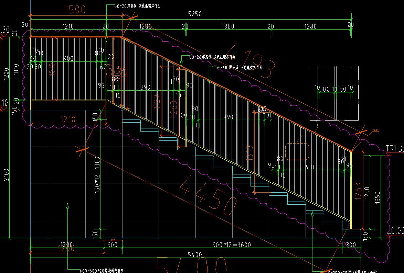Select the large orange 4450 diagonal dimension
404x273 pixels.
pyautogui.click(x=208, y=196)
